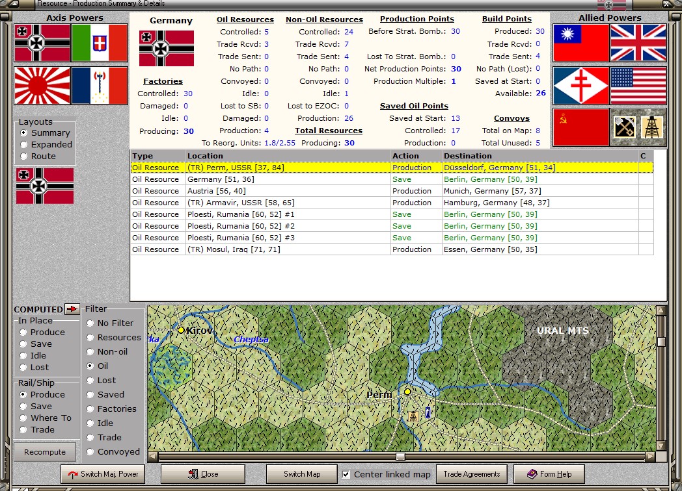Click the map horizontal scrollbar thumb

(401, 457)
